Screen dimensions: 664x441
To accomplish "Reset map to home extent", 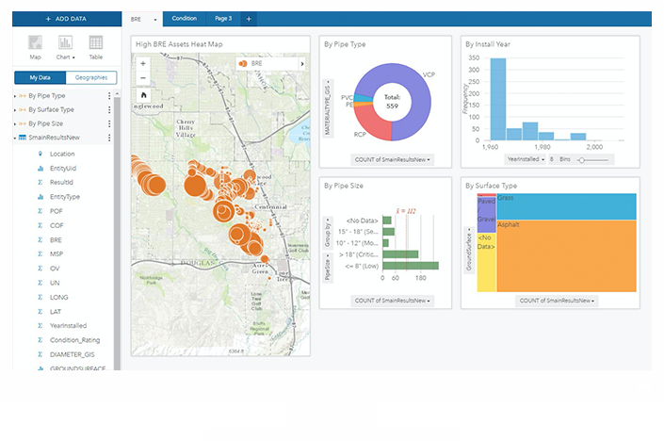I will click(143, 95).
